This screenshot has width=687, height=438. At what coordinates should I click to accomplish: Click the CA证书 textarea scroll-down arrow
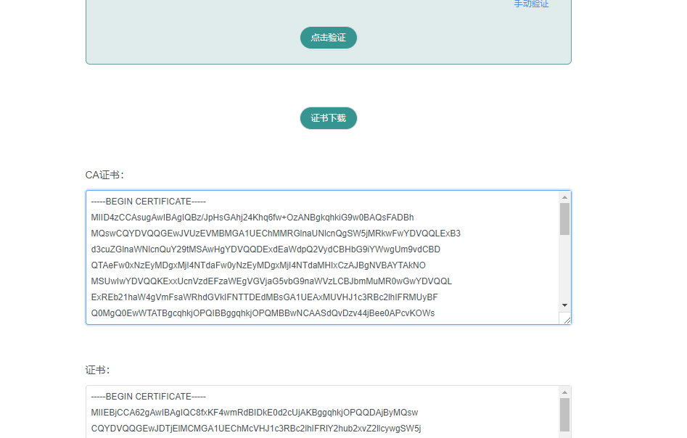point(564,305)
